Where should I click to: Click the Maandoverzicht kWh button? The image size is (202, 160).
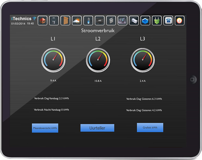(x=45, y=128)
